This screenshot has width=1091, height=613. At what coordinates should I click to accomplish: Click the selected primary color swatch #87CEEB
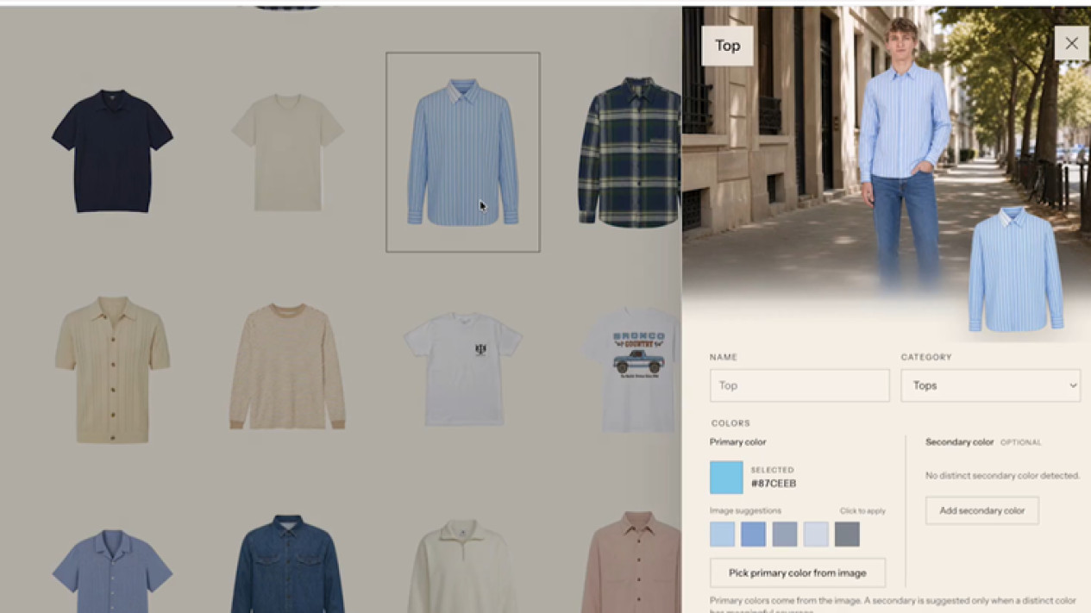point(726,477)
